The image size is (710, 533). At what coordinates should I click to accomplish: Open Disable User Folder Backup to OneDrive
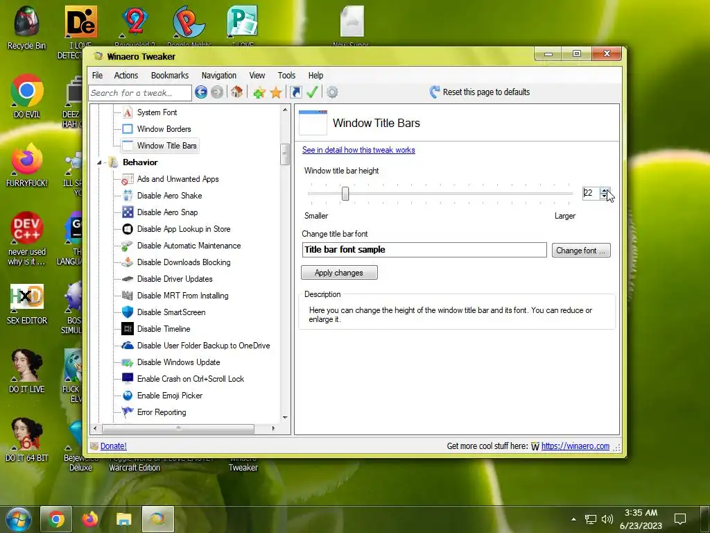(x=203, y=346)
